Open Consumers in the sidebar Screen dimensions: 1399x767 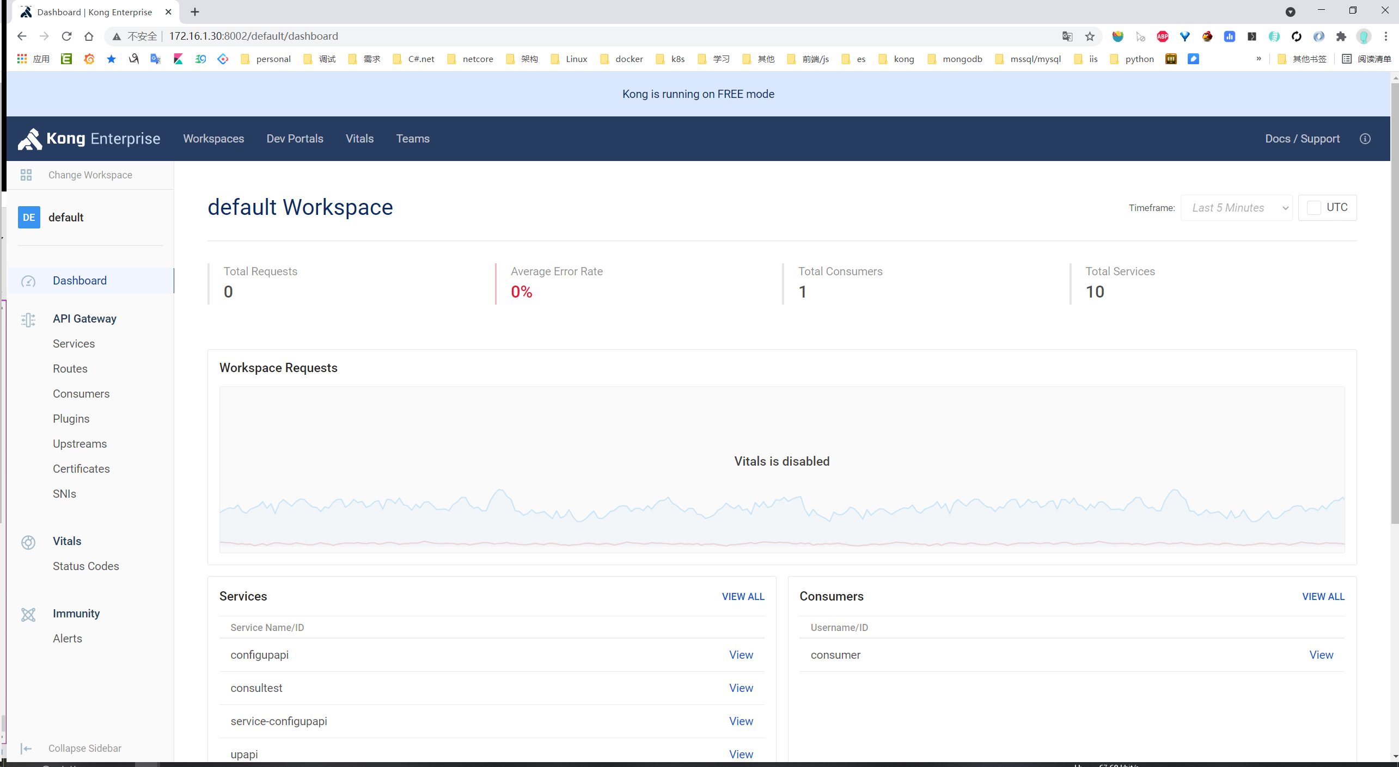point(81,394)
